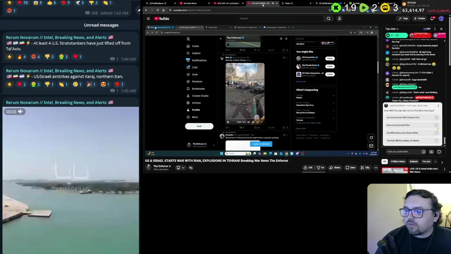This screenshot has height=254, width=451.
Task: Click Tel Aviv trend in What's happening
Action: point(299,120)
